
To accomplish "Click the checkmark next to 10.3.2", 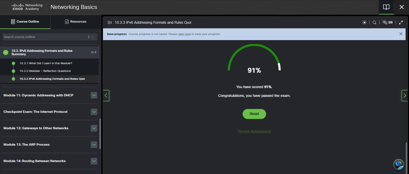I will (x=13, y=71).
